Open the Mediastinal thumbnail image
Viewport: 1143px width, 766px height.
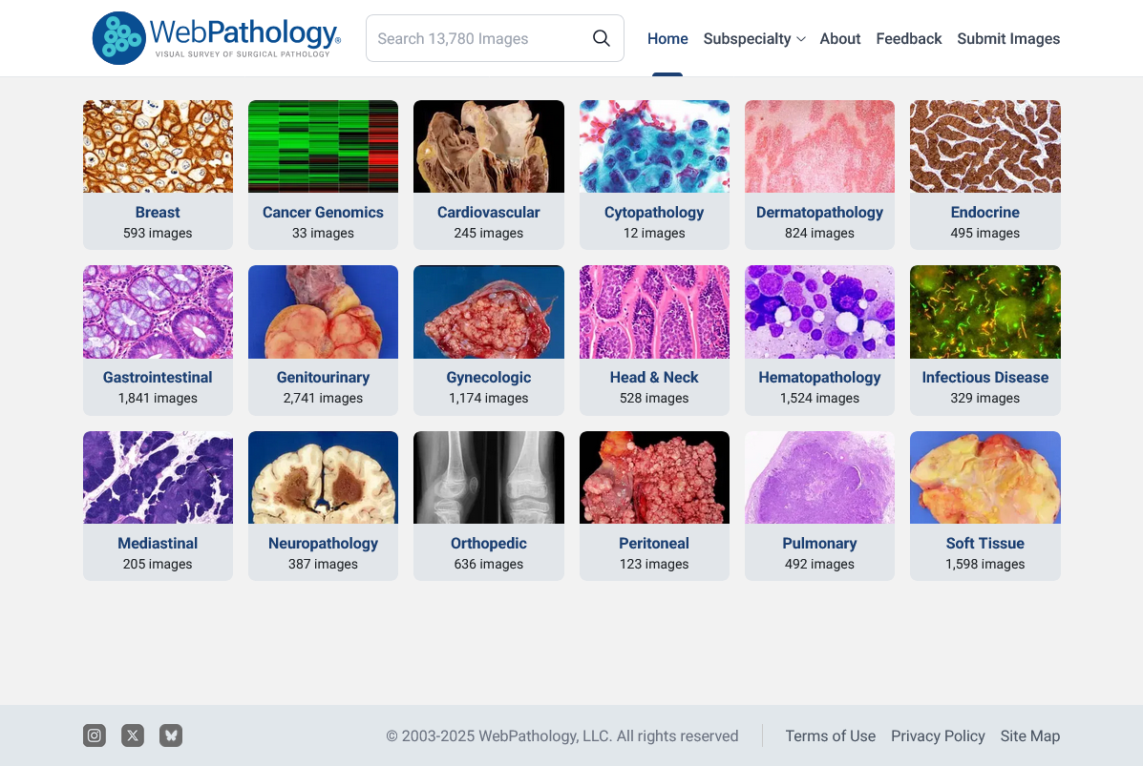159,477
